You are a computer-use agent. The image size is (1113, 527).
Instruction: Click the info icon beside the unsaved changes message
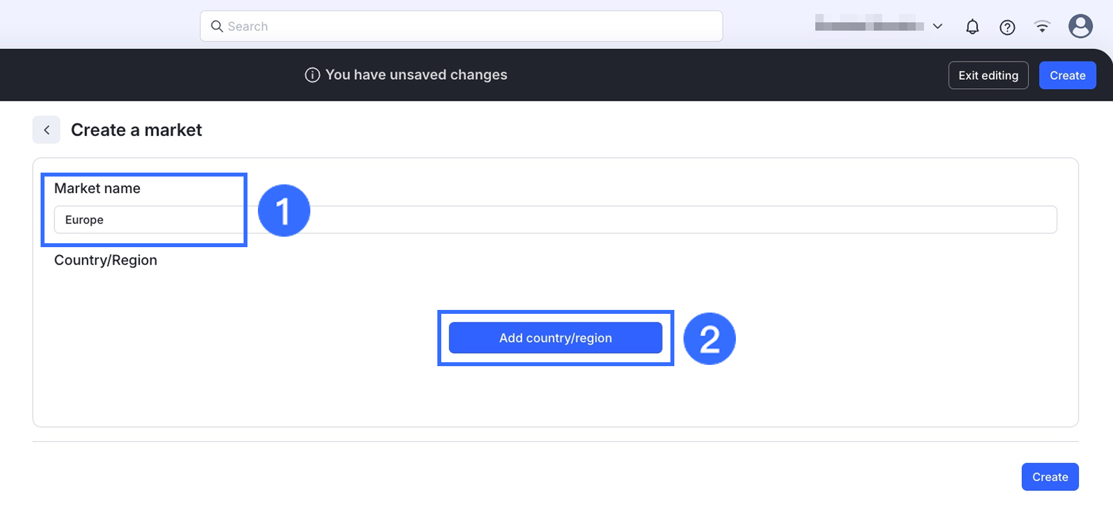[312, 75]
